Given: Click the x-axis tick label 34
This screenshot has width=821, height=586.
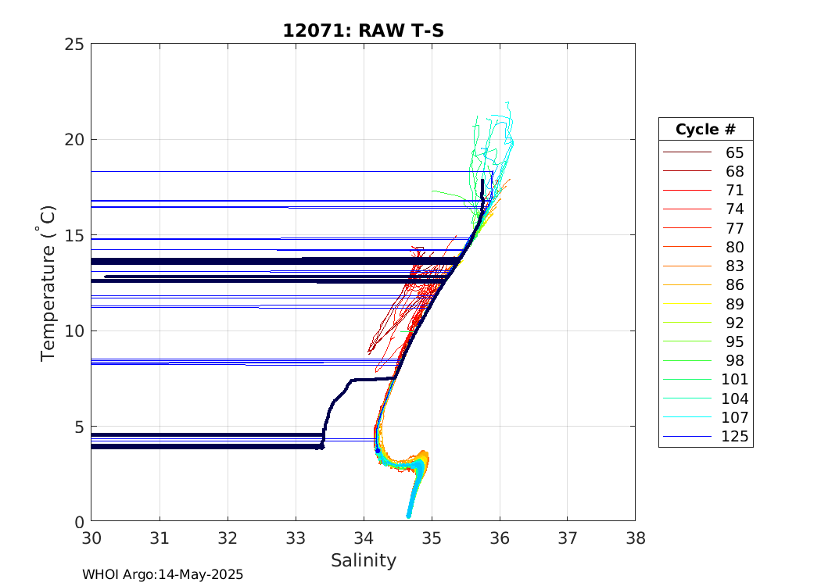Looking at the screenshot, I should click(364, 538).
